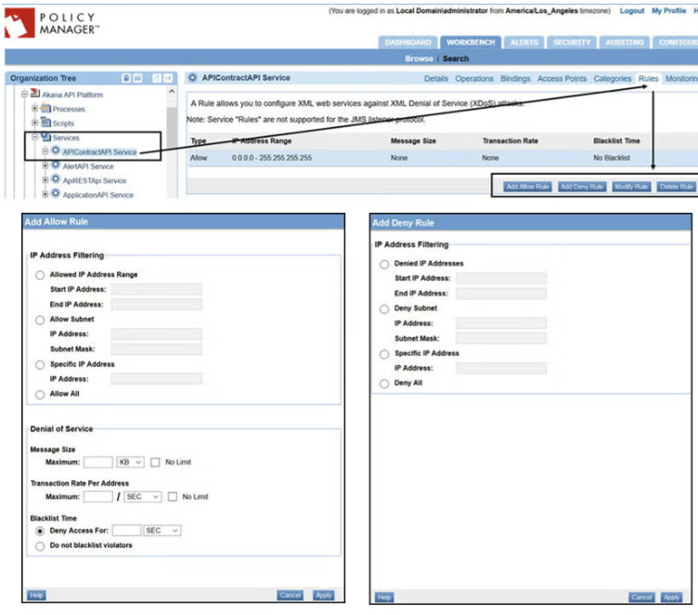Click the Policy Manager logo
This screenshot has height=615, width=698.
[52, 23]
